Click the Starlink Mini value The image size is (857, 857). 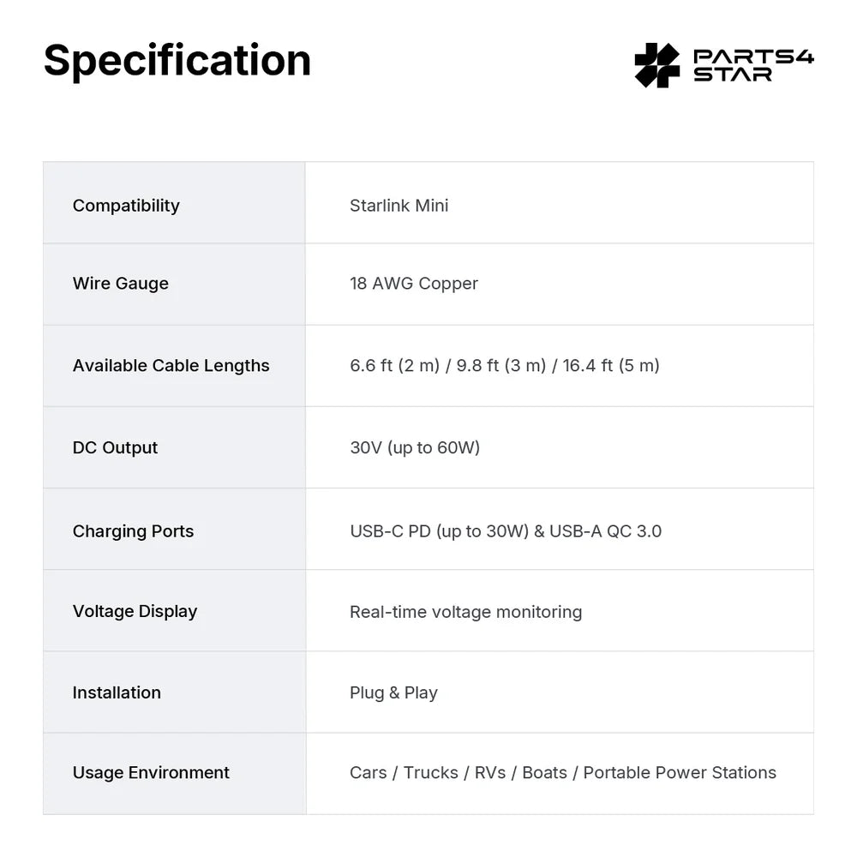click(399, 206)
